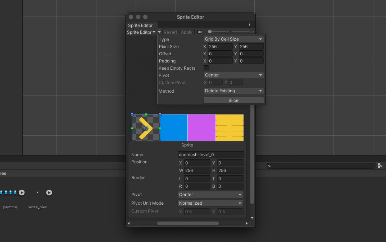Change Pivot Unit Mode from Normalized
This screenshot has width=386, height=242.
[x=210, y=203]
